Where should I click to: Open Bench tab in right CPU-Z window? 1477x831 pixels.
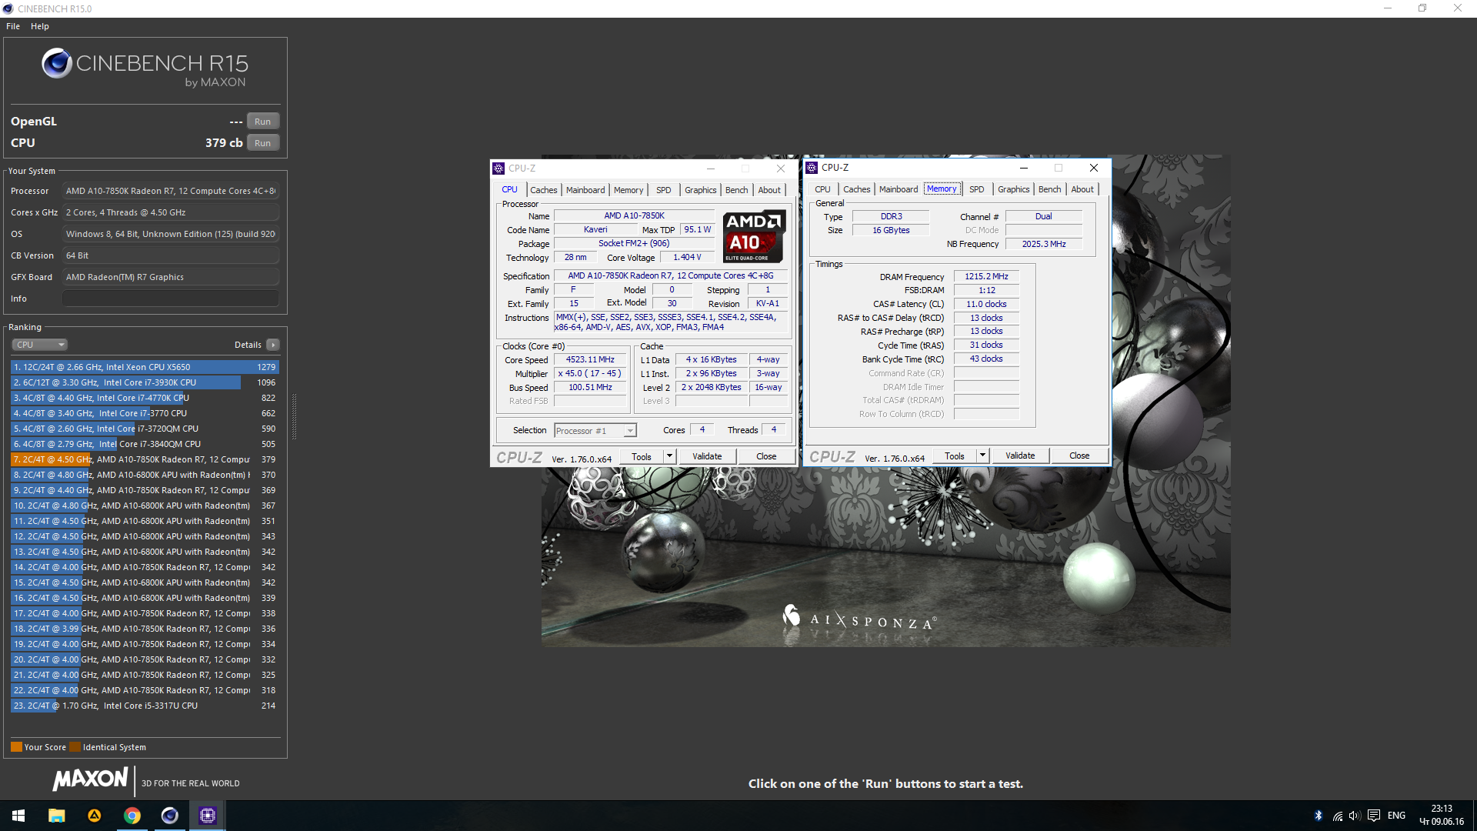(x=1049, y=189)
